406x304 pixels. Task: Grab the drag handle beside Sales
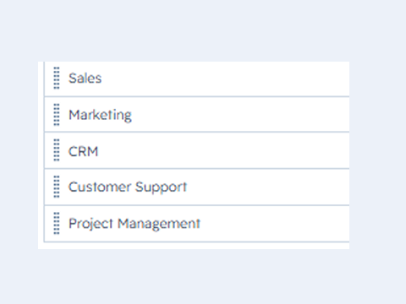coord(57,78)
